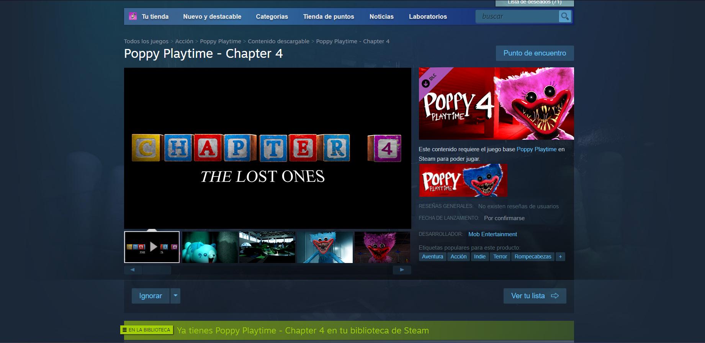Go to Tienda de puntos

[x=329, y=16]
